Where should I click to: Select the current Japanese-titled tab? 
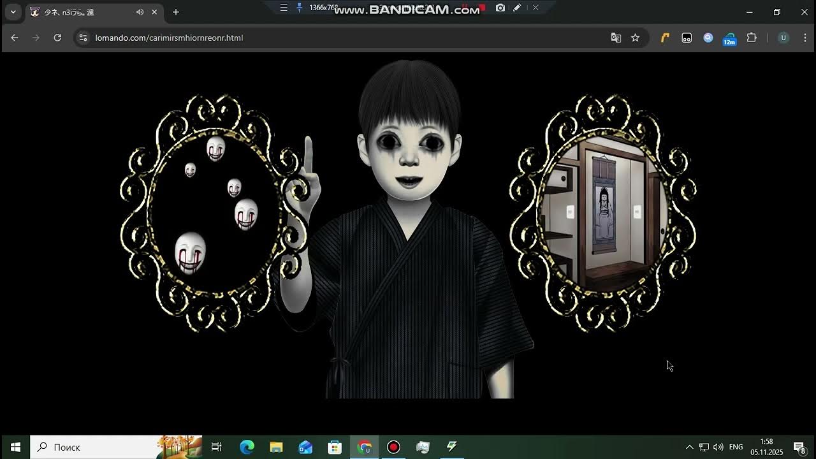pyautogui.click(x=83, y=12)
